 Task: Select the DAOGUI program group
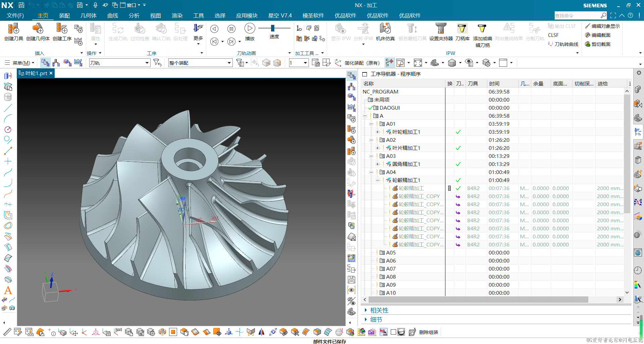390,108
